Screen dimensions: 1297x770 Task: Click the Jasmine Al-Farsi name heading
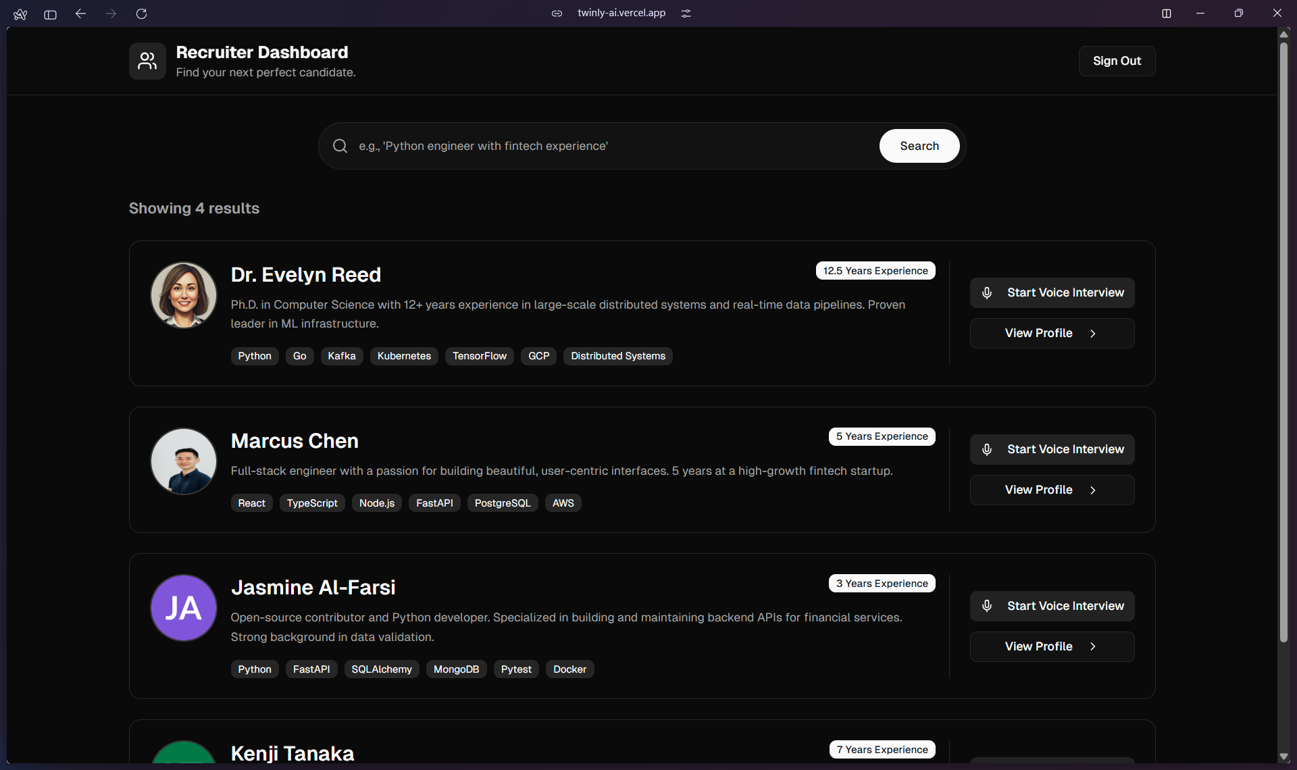click(x=313, y=588)
